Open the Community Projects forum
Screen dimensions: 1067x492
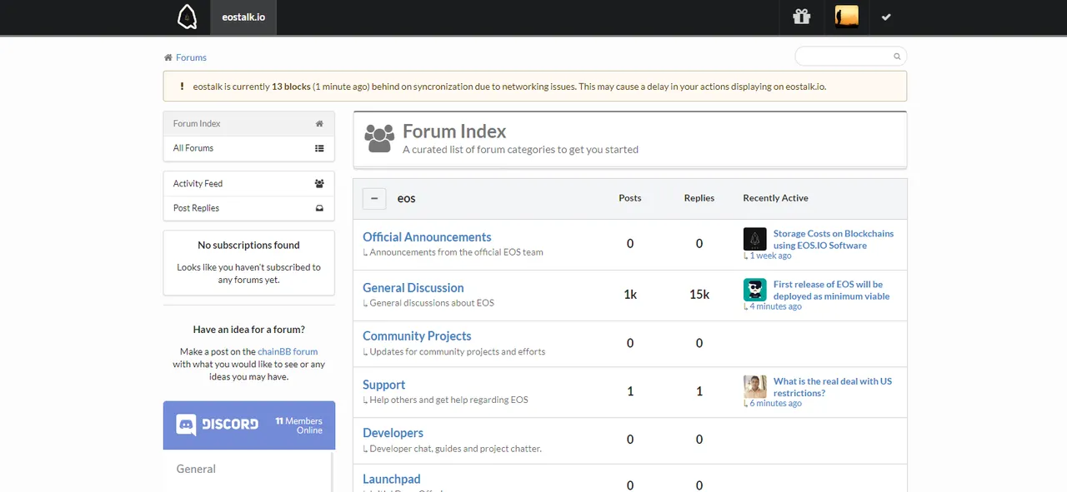417,336
